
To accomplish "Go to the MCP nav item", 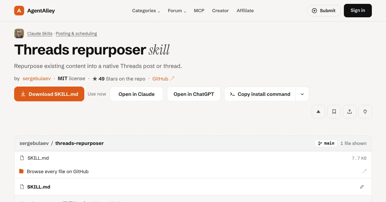I will click(x=199, y=11).
